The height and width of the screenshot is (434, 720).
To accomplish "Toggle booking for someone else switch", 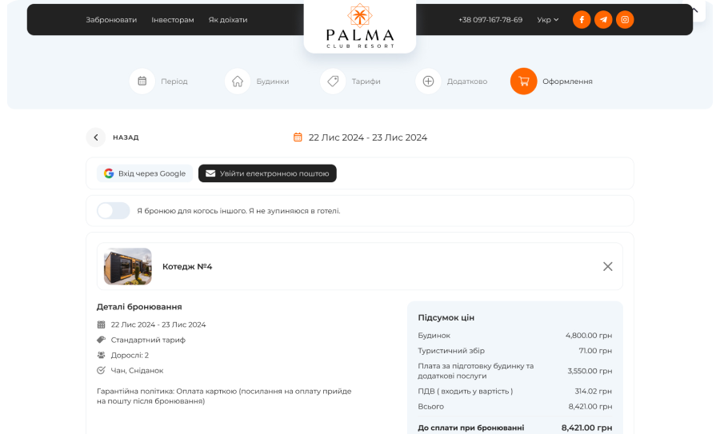I will click(x=113, y=210).
